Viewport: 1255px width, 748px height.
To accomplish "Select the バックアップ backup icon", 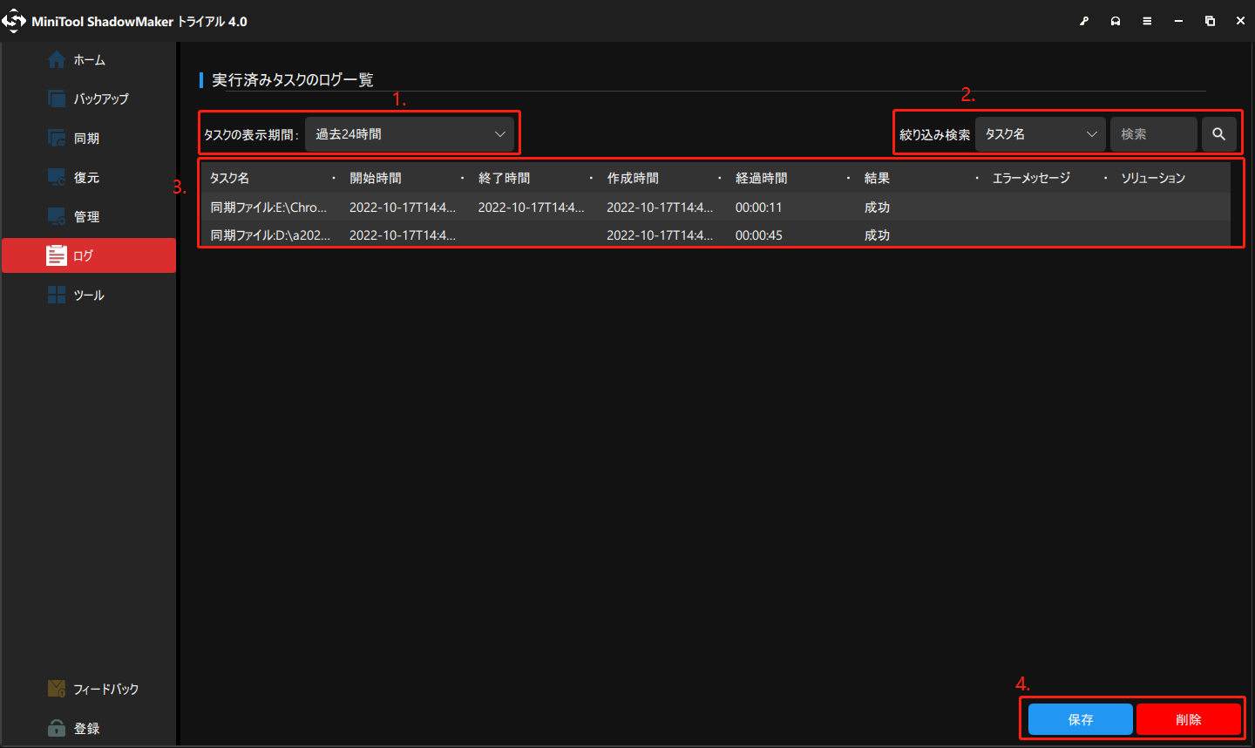I will coord(57,99).
